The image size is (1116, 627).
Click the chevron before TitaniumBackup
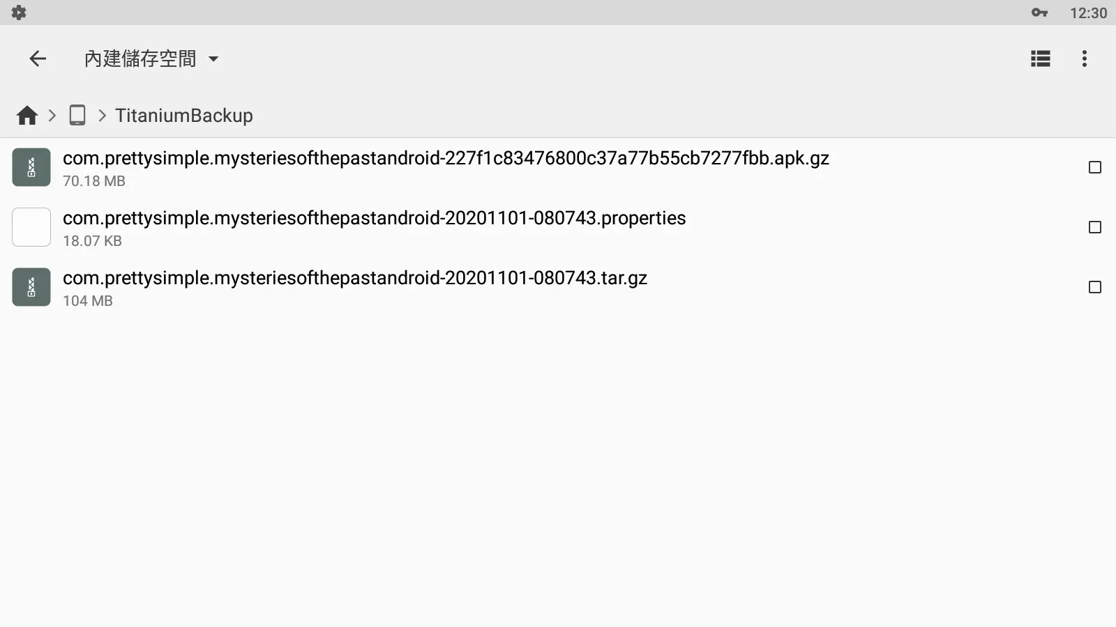pyautogui.click(x=102, y=116)
